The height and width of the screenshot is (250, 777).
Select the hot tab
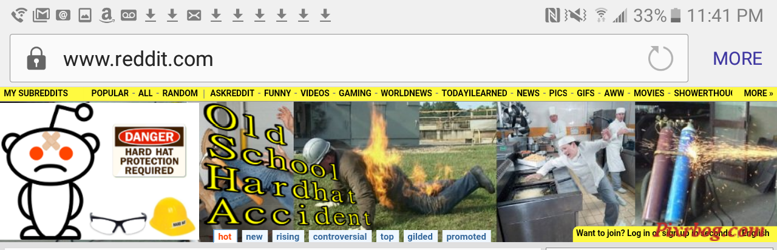pos(225,237)
